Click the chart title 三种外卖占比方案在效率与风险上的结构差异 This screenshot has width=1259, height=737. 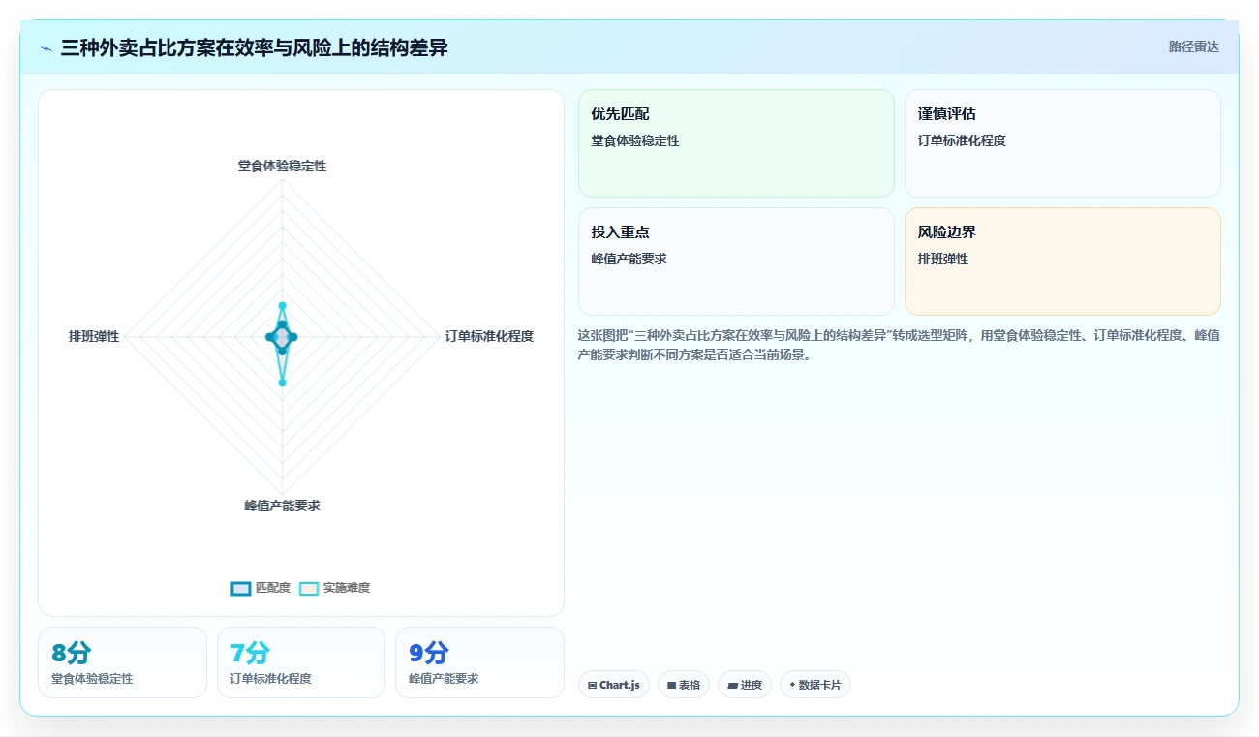click(x=254, y=47)
